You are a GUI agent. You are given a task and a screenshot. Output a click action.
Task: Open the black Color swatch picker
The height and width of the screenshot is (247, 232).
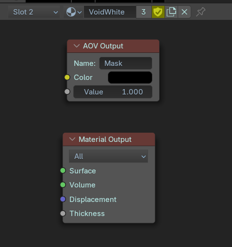point(130,77)
